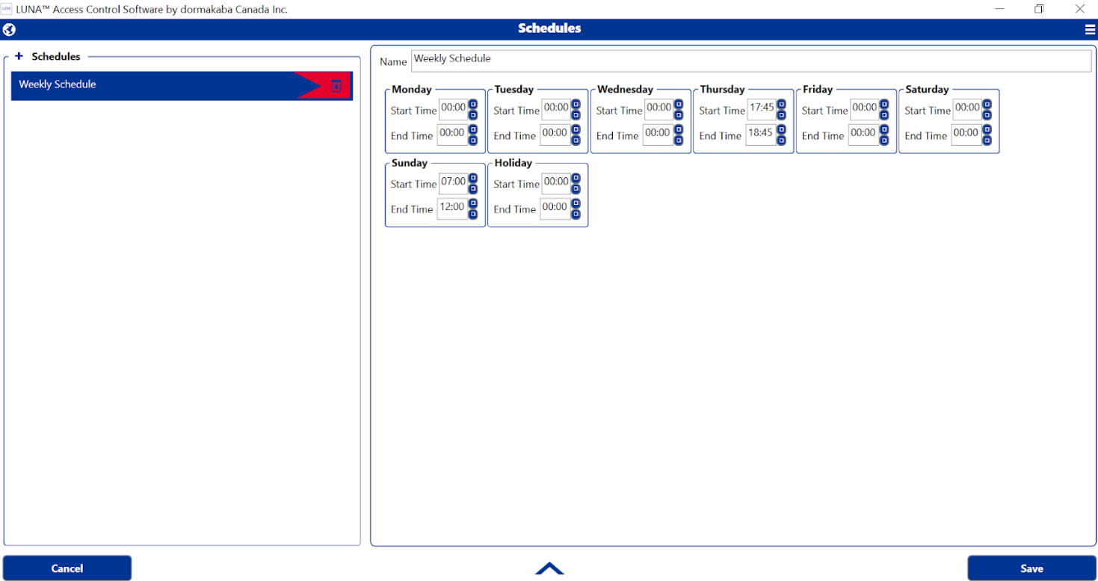The width and height of the screenshot is (1098, 581).
Task: Click the upper spinner button for Monday Start Time
Action: pyautogui.click(x=473, y=105)
